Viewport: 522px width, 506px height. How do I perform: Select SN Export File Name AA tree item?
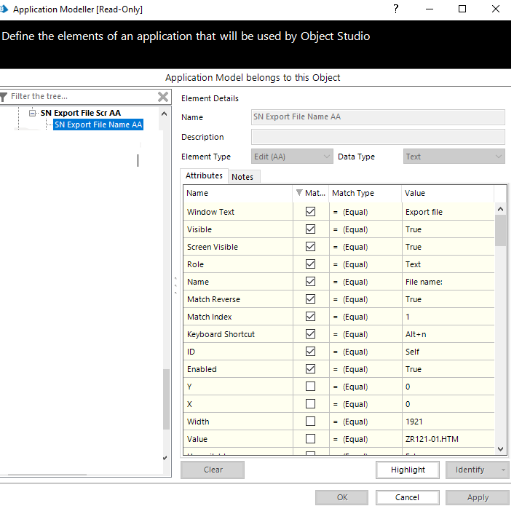point(98,124)
